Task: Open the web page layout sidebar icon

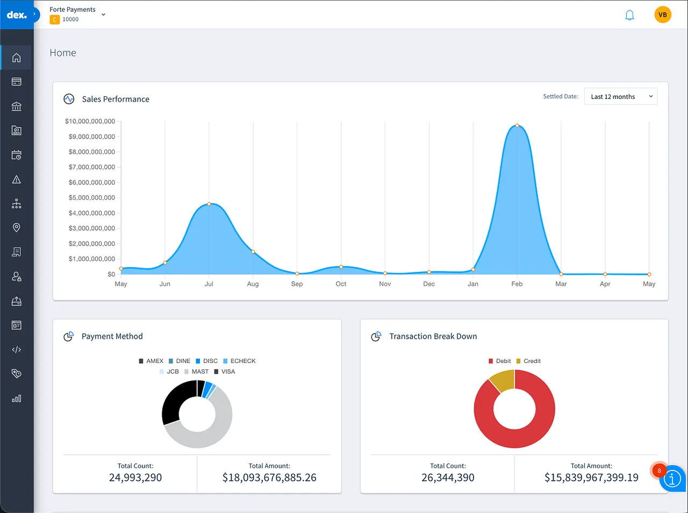Action: 17,325
